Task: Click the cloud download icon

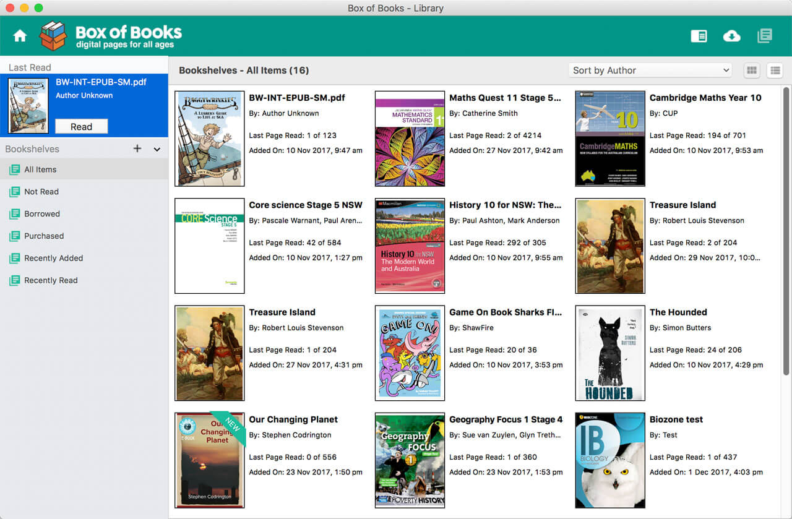Action: pyautogui.click(x=732, y=36)
